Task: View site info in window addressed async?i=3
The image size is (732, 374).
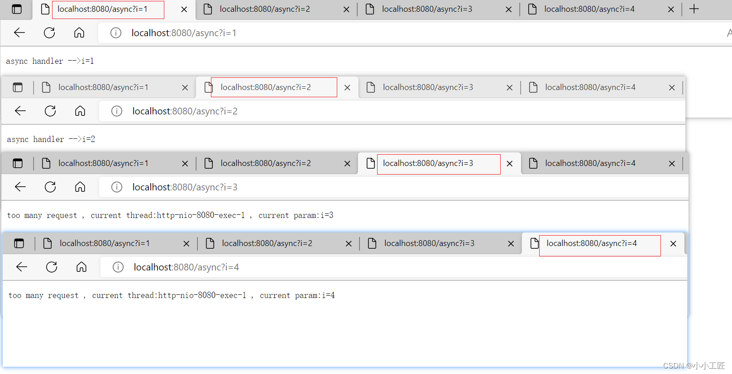Action: coord(117,187)
